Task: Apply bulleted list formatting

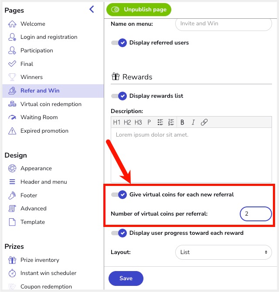Action: pos(160,122)
